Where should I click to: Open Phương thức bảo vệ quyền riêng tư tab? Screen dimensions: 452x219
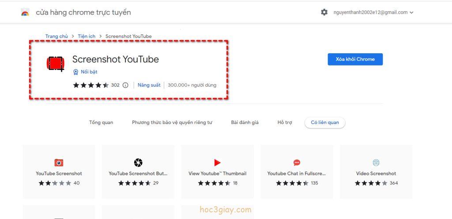pos(172,122)
